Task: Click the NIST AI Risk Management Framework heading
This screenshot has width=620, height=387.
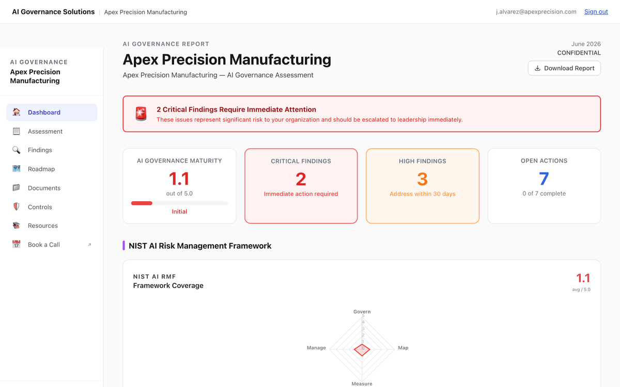Action: (x=200, y=246)
